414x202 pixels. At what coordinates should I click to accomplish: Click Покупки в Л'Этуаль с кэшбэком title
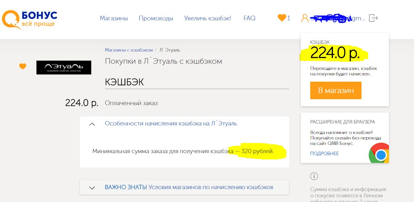click(163, 61)
